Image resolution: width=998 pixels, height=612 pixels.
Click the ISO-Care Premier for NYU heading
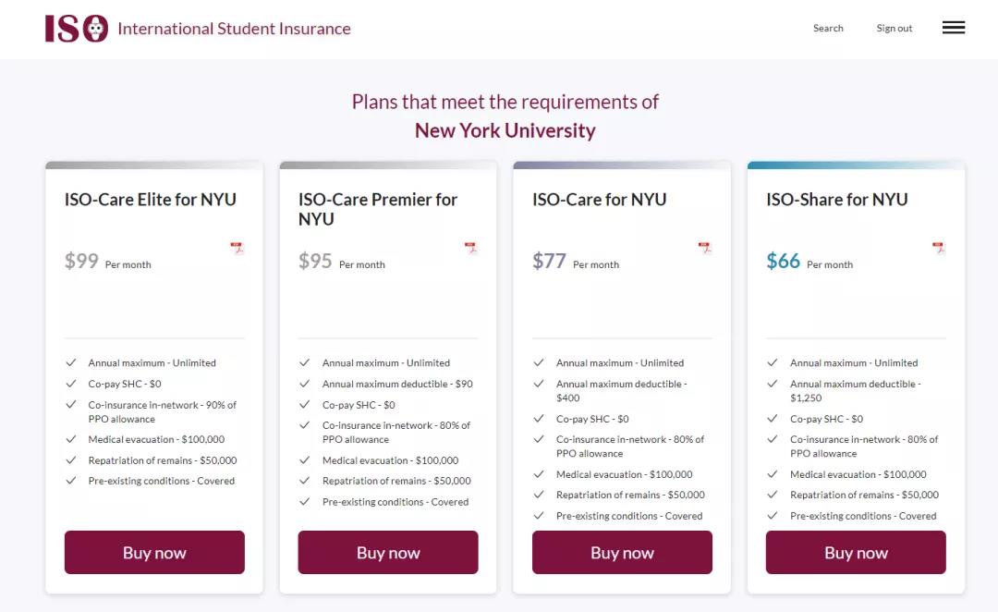click(x=378, y=209)
